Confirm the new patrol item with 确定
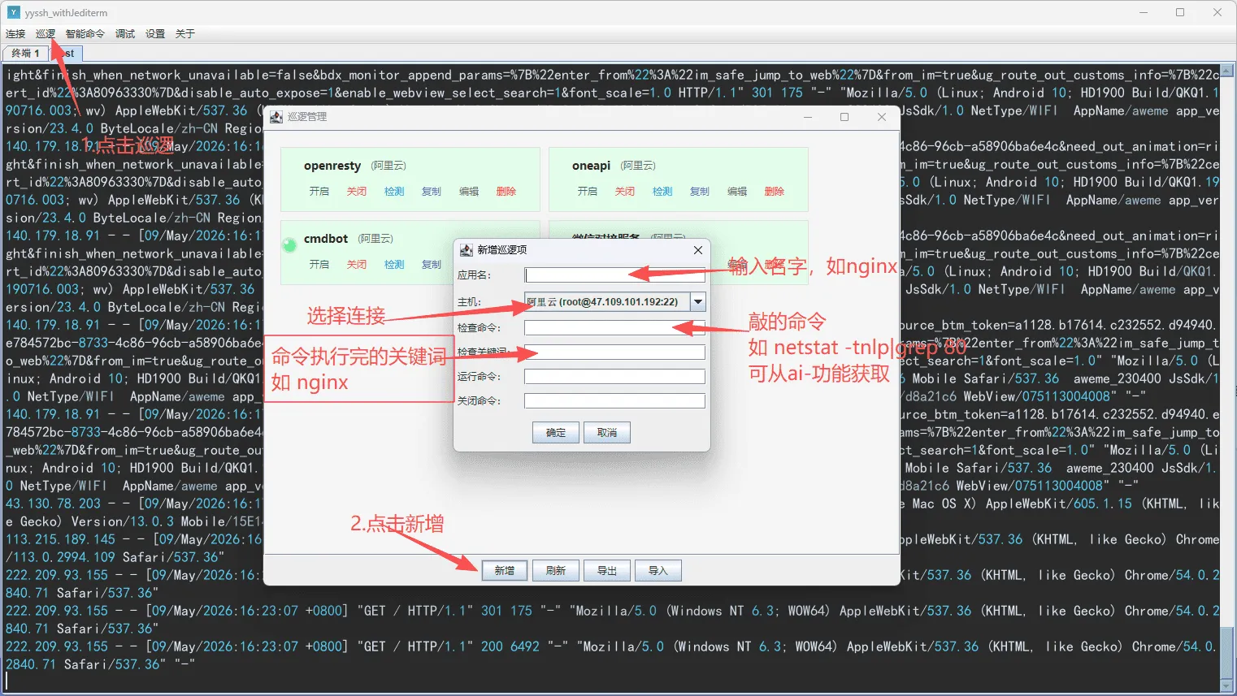The width and height of the screenshot is (1237, 696). tap(556, 433)
